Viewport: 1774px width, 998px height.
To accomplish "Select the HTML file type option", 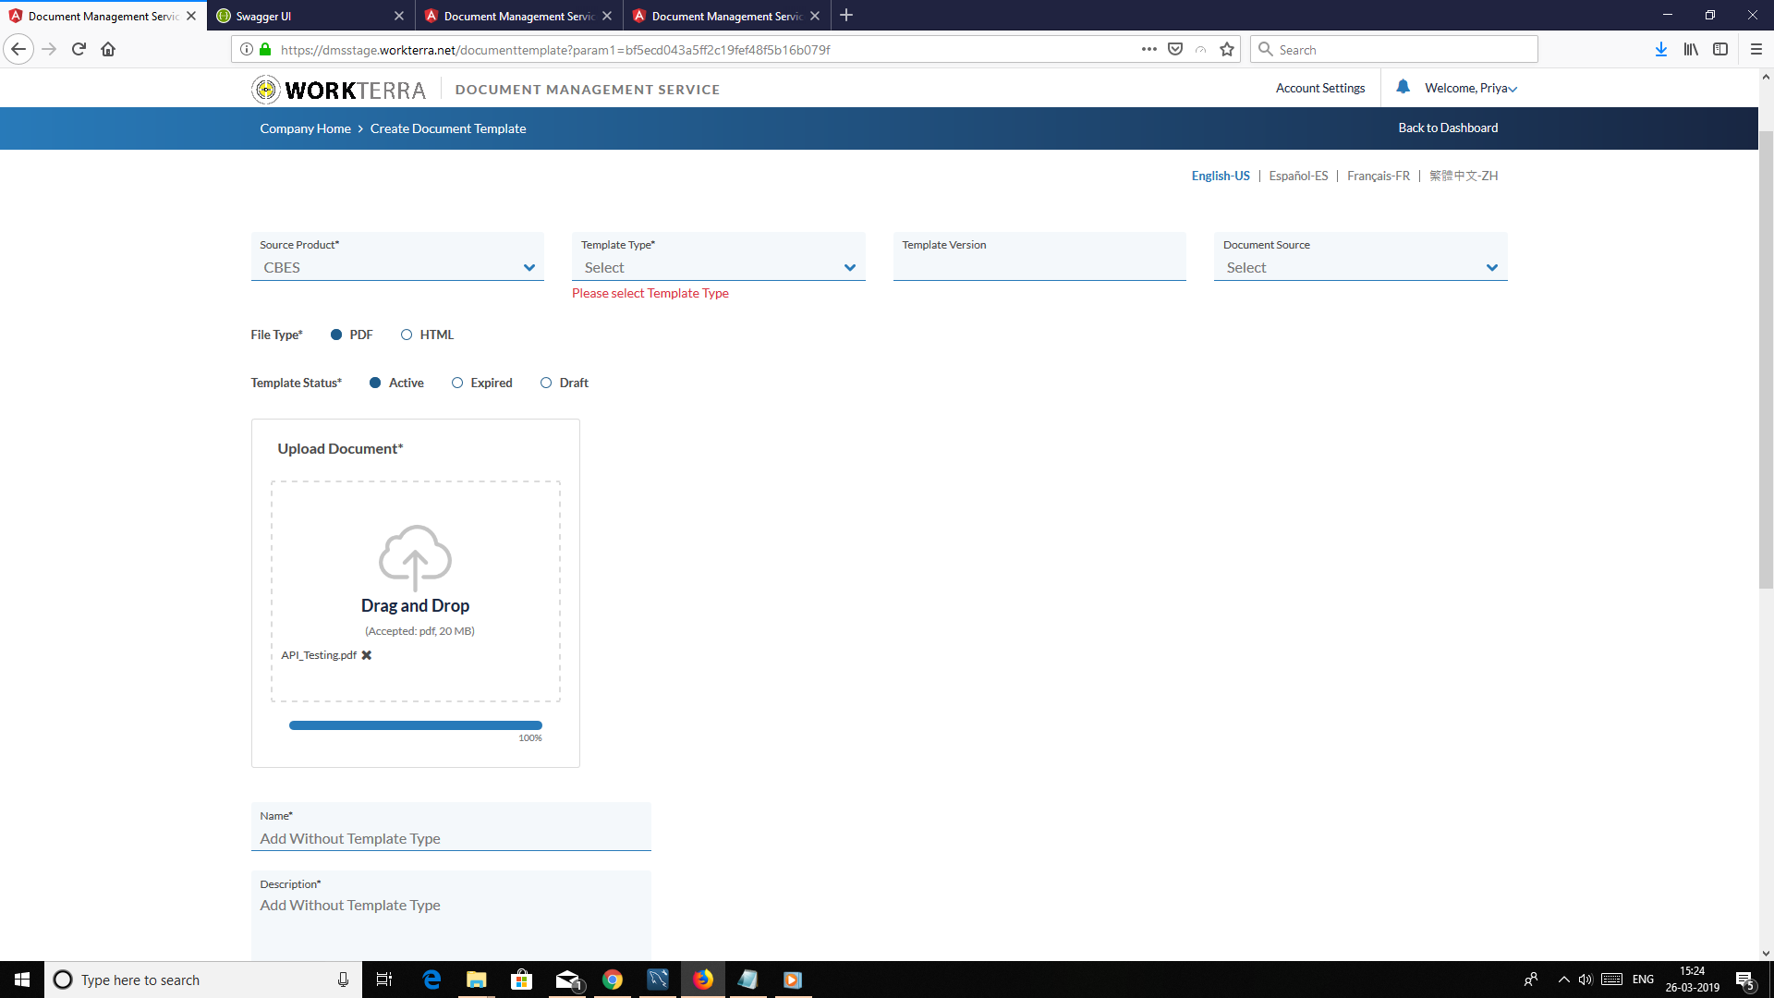I will pyautogui.click(x=407, y=335).
